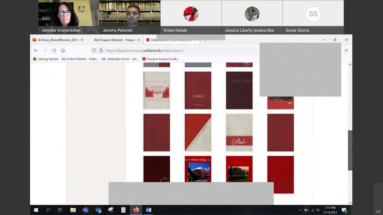Open the white Cortland building-sketch yearbook
The image size is (383, 215).
[156, 90]
